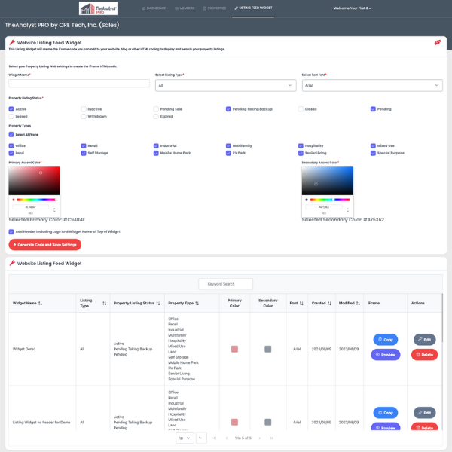
Task: Adjust the primary color hue slider
Action: click(x=37, y=200)
